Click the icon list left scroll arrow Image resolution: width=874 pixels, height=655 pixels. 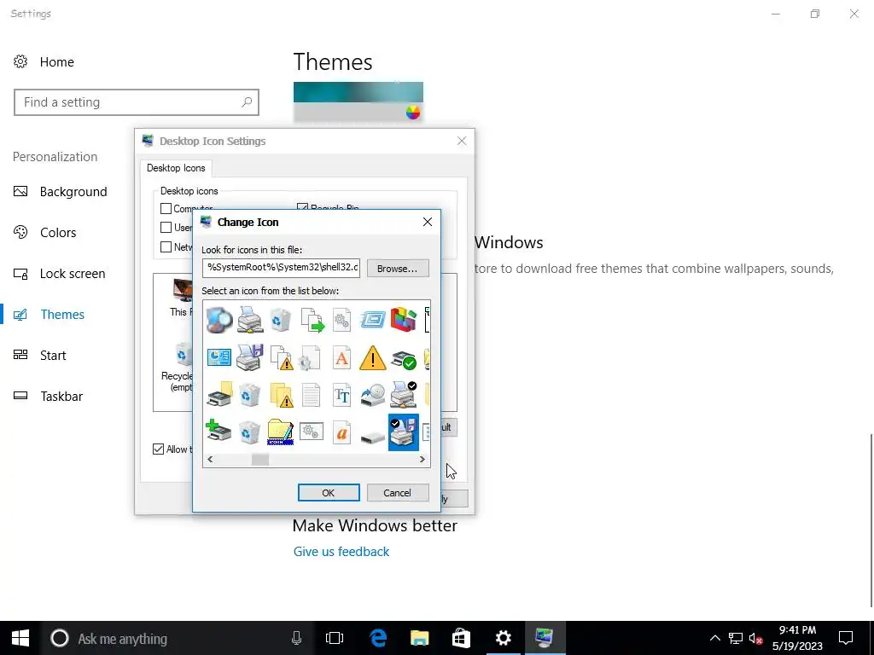pyautogui.click(x=210, y=460)
